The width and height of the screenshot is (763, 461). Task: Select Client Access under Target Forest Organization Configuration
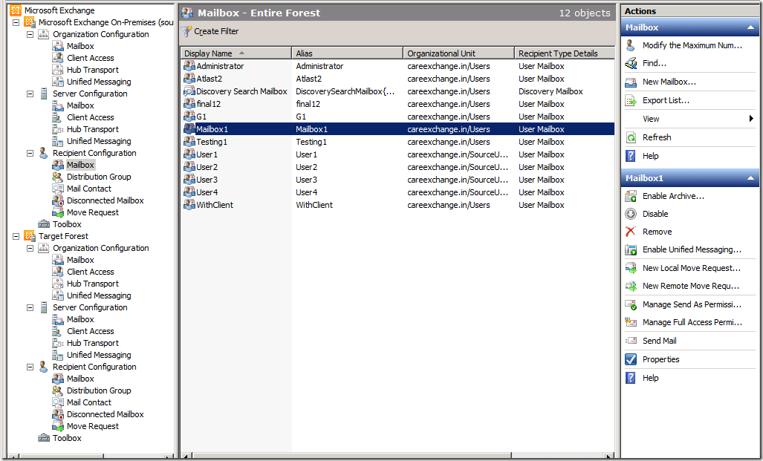point(91,272)
